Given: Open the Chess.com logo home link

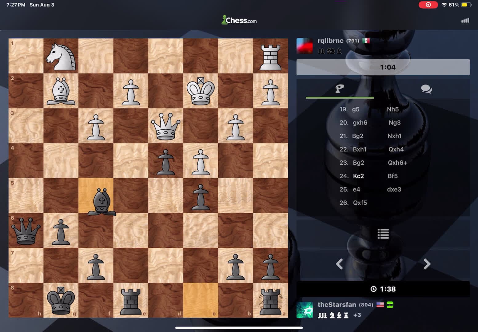Looking at the screenshot, I should click(x=239, y=20).
